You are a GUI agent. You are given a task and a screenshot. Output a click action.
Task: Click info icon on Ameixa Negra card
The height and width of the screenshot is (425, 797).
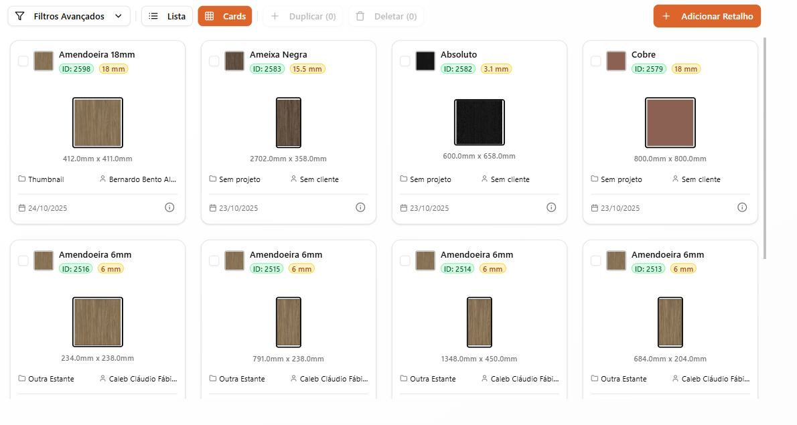pos(360,207)
